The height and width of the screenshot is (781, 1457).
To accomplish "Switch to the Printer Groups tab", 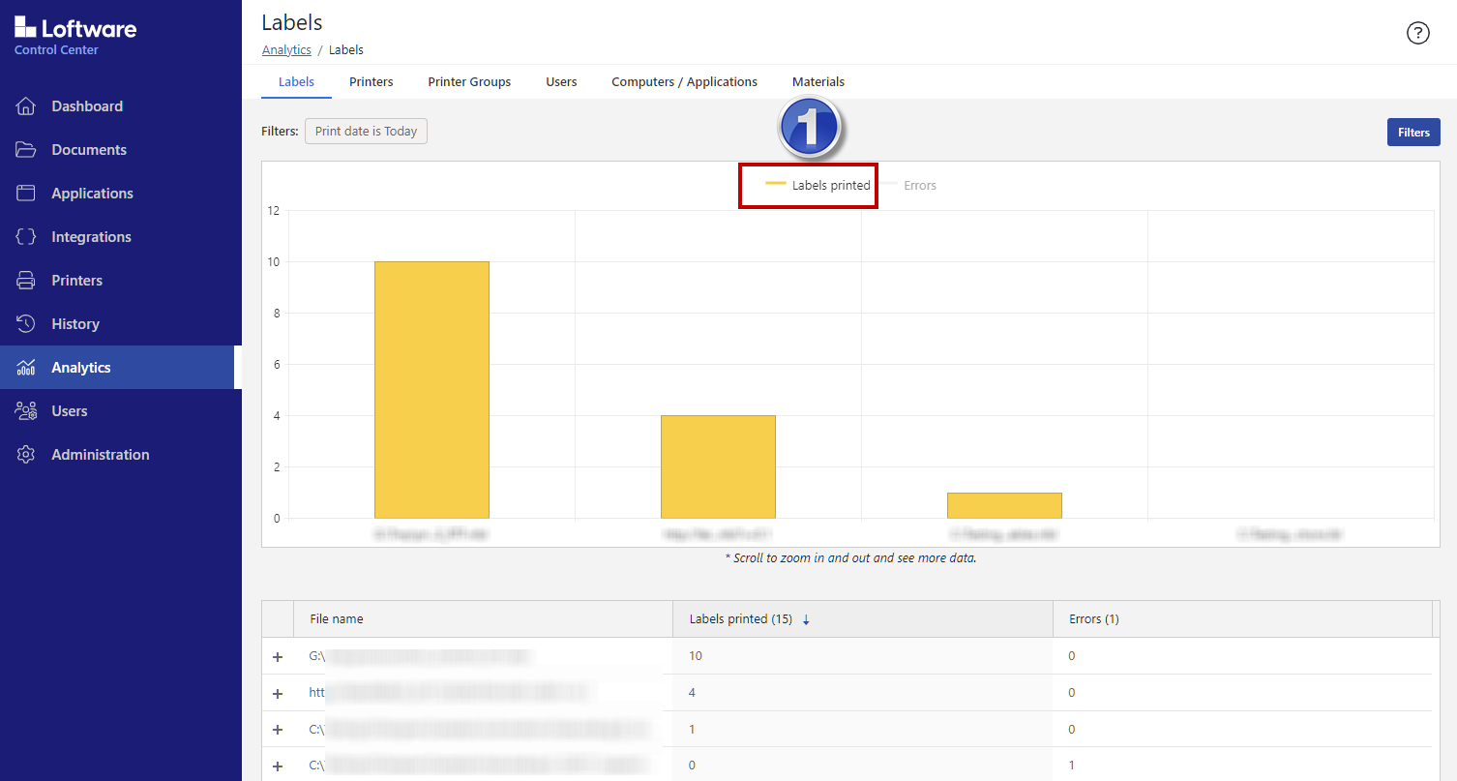I will tap(469, 82).
